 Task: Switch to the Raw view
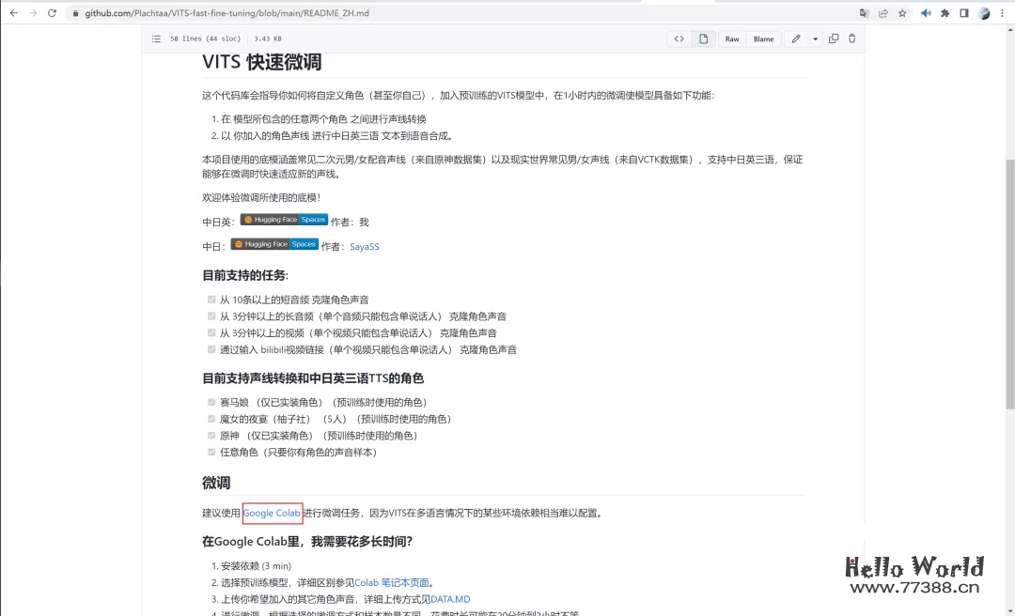pyautogui.click(x=731, y=38)
